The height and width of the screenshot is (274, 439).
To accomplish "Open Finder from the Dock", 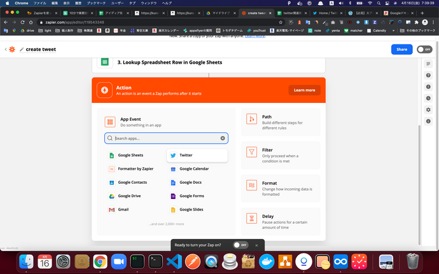I will (26, 262).
